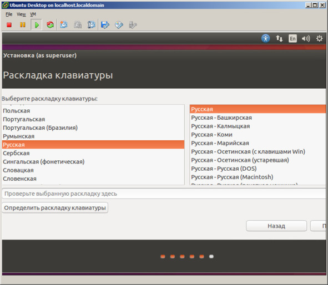Click Определить раскладку клавиатуры button
The width and height of the screenshot is (328, 285).
(55, 208)
